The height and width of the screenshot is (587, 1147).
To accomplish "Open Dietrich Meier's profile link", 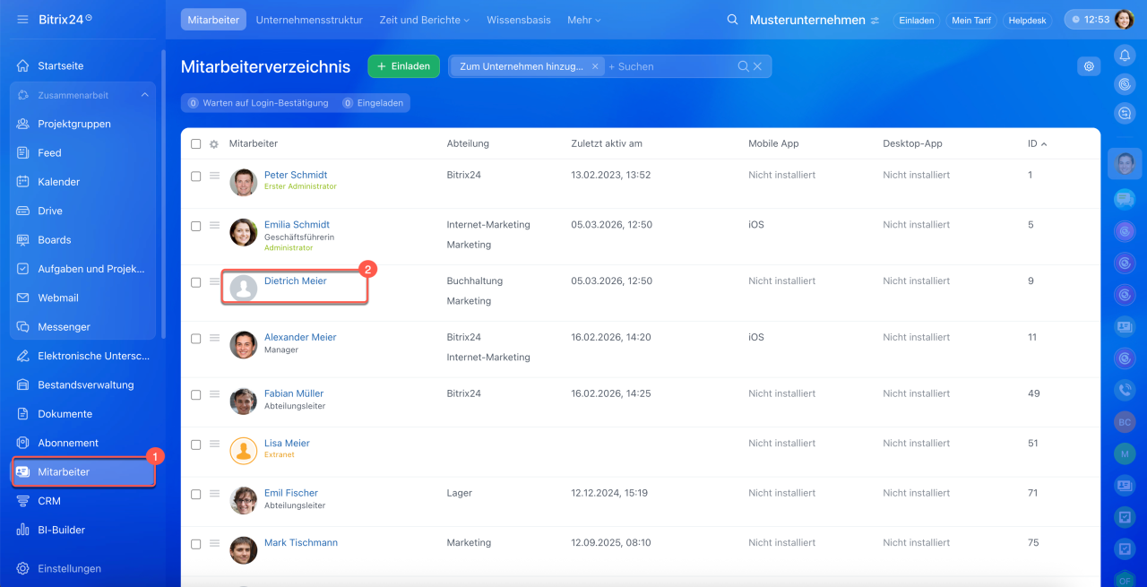I will pos(295,281).
